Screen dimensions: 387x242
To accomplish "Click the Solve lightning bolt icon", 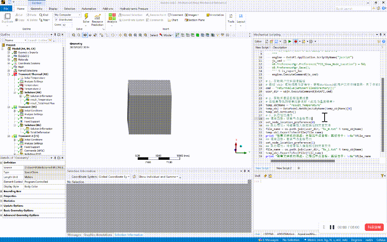I will coord(86,17).
